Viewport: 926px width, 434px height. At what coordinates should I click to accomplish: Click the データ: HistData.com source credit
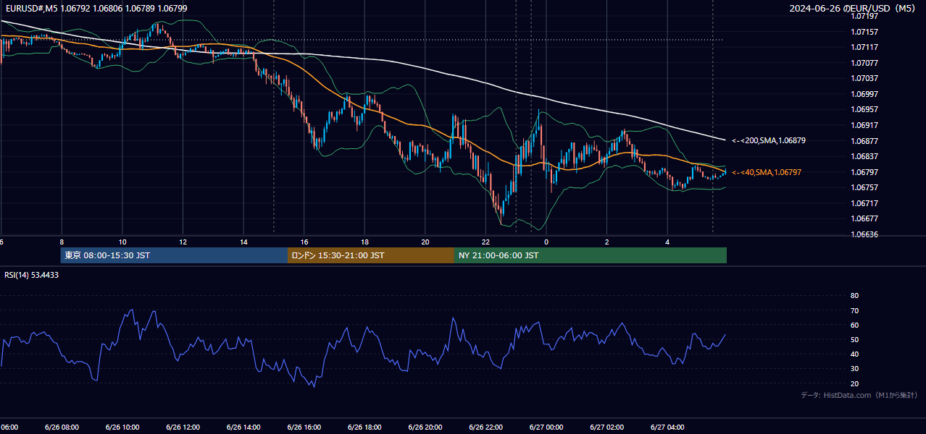859,395
